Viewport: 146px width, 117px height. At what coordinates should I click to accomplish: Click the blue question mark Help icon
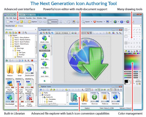pos(122,22)
